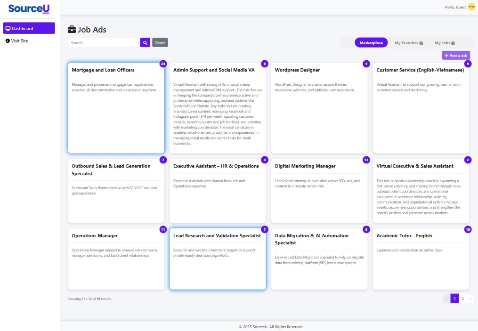The width and height of the screenshot is (478, 331).
Task: Click the next page arrow
Action: (x=470, y=299)
